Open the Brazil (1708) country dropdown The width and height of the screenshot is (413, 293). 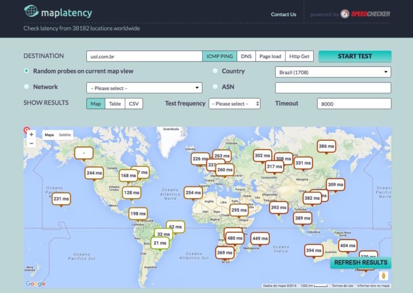tap(332, 72)
